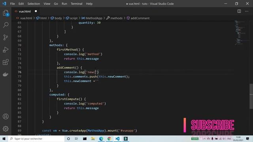Click 'return this.message' on line 84
The width and height of the screenshot is (253, 142).
pos(81,108)
